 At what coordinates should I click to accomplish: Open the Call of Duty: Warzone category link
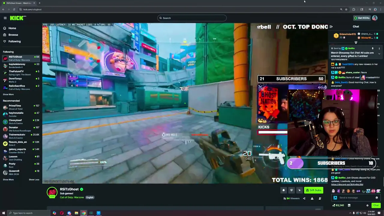pos(72,197)
